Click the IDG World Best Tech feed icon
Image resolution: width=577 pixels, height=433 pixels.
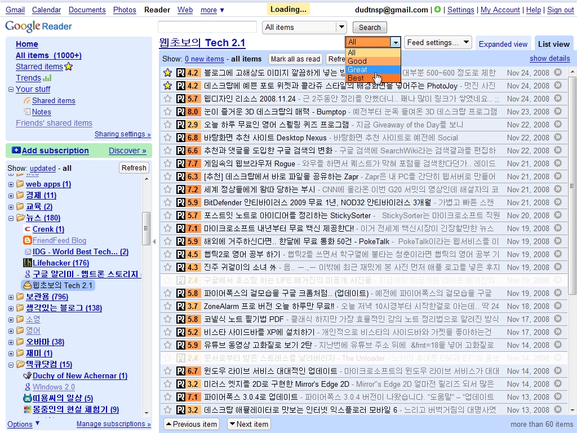[x=27, y=252]
